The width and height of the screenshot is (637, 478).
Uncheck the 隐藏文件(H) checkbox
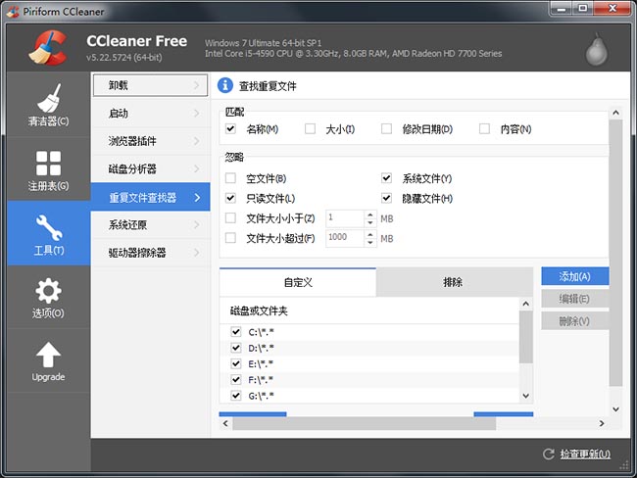[386, 198]
